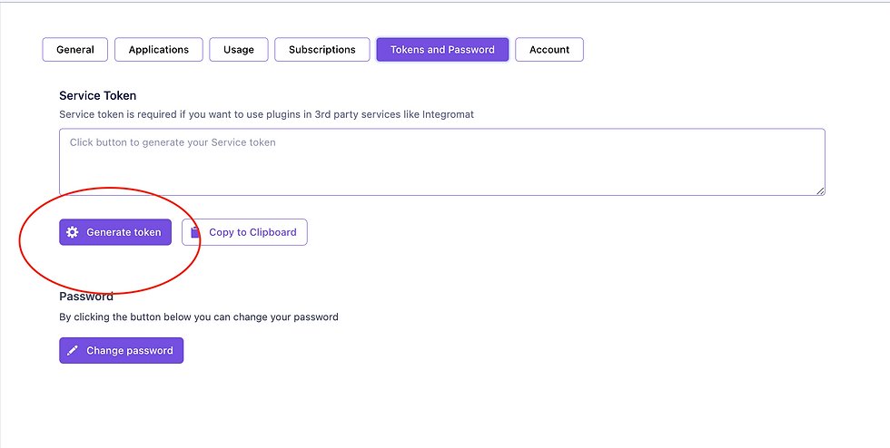
Task: Click the word Integromat in the description
Action: (x=448, y=114)
